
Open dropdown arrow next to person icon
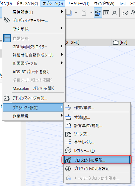click(x=91, y=13)
